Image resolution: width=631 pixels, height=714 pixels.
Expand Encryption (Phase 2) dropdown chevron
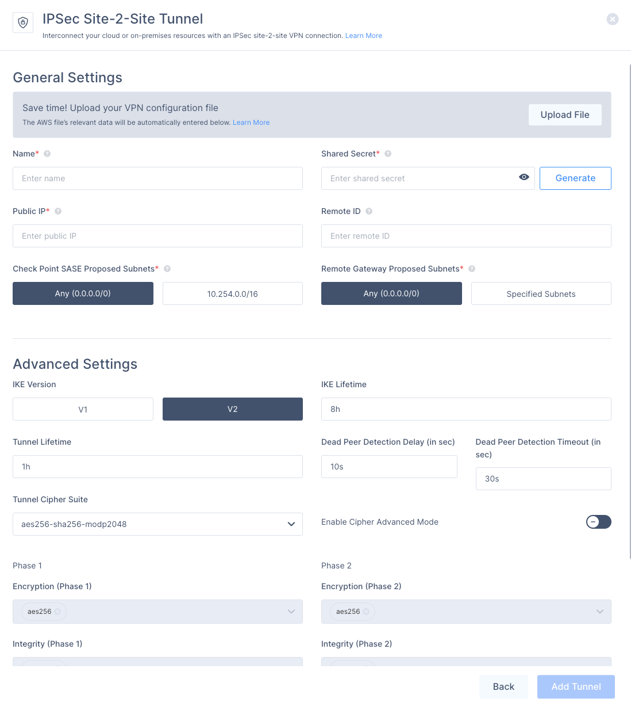[600, 612]
